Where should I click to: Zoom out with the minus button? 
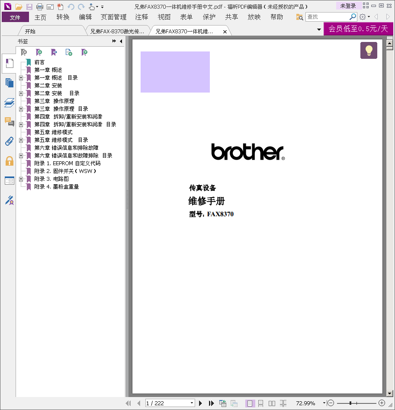(x=331, y=403)
